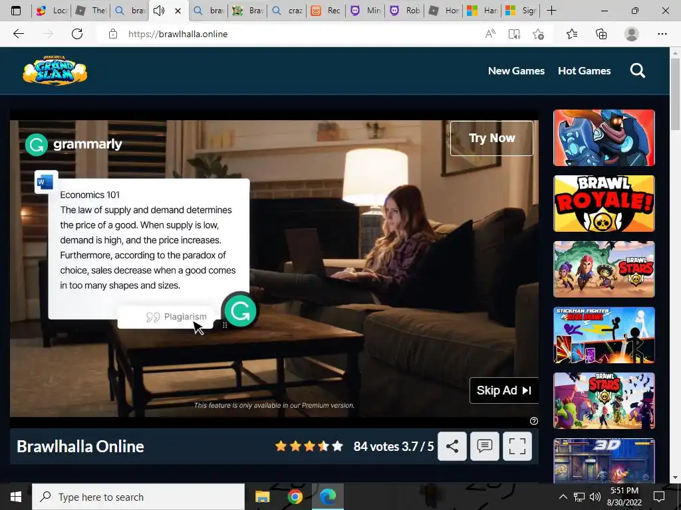681x510 pixels.
Task: Open the comments icon button
Action: (x=484, y=446)
